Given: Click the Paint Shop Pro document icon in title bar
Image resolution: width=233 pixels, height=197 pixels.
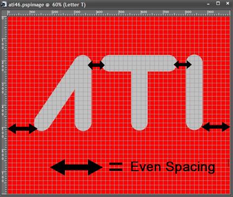Looking at the screenshot, I should (4, 4).
